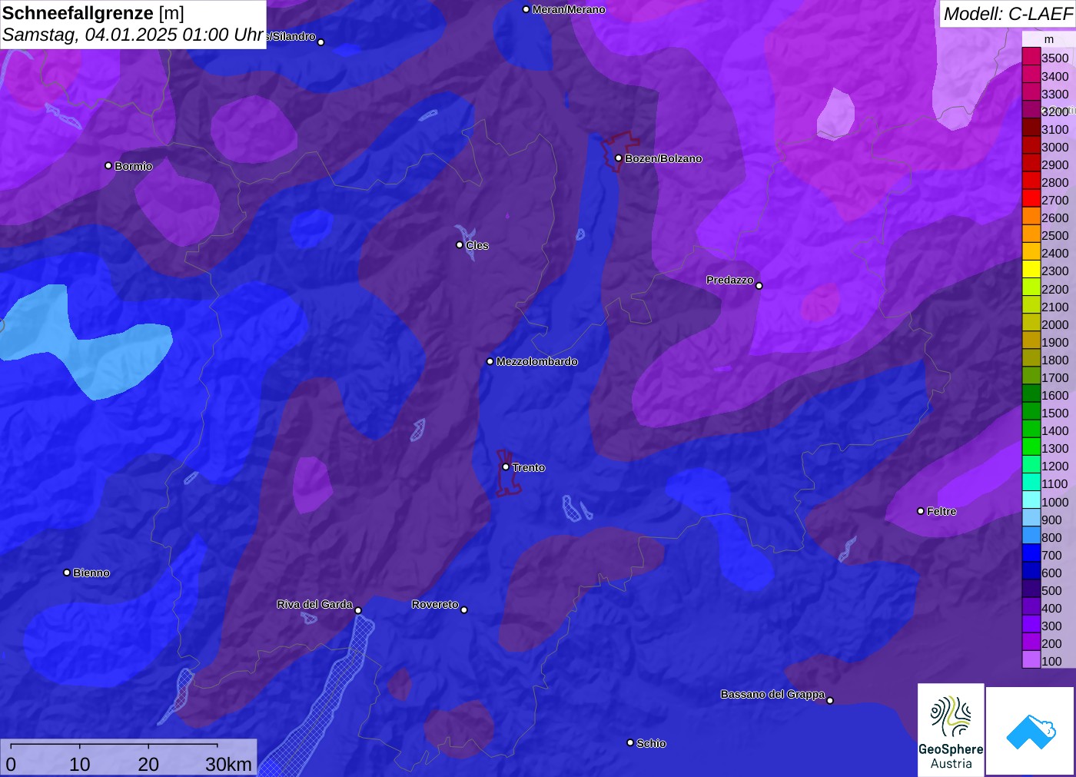Click the GeoSphere Austria logo

click(x=951, y=729)
